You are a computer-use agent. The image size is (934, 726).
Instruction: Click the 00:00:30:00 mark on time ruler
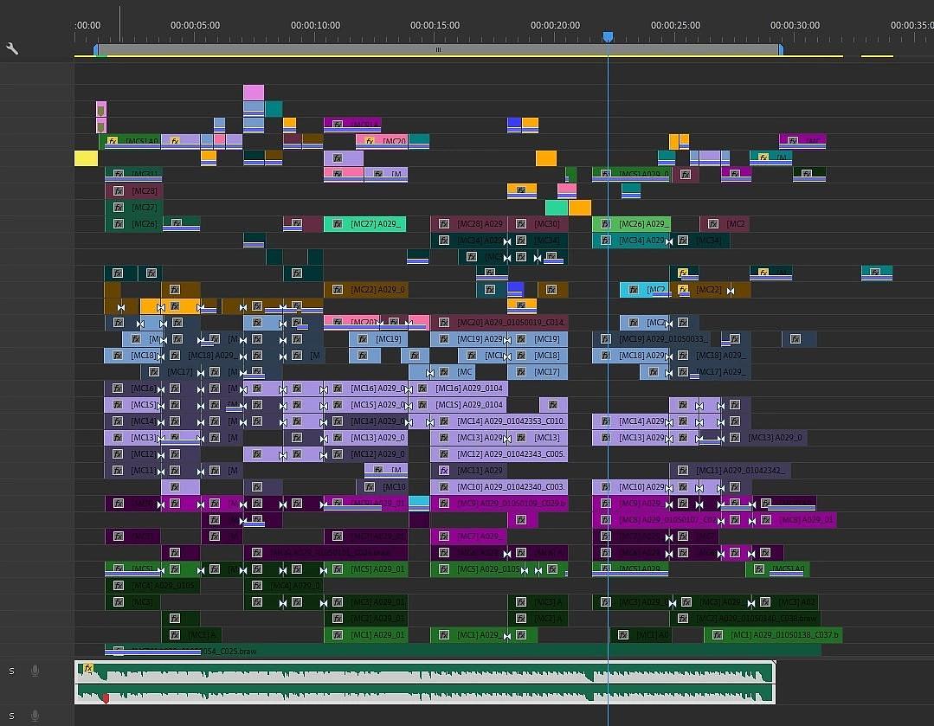click(x=795, y=26)
